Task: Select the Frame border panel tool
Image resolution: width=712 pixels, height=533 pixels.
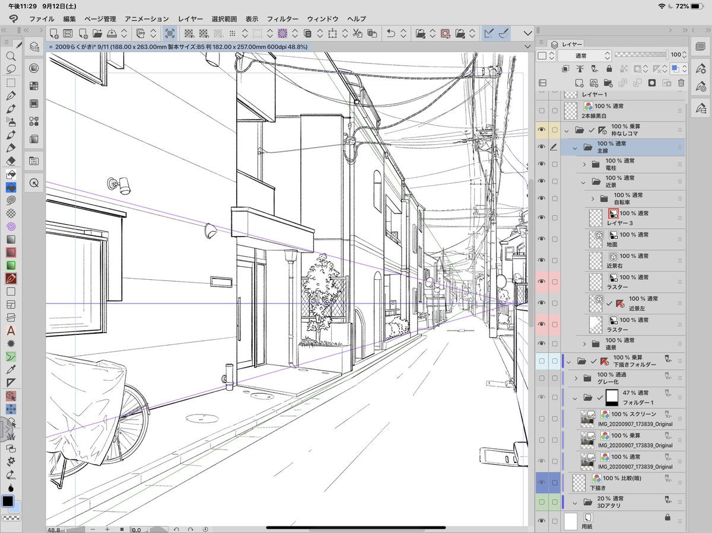Action: 10,304
